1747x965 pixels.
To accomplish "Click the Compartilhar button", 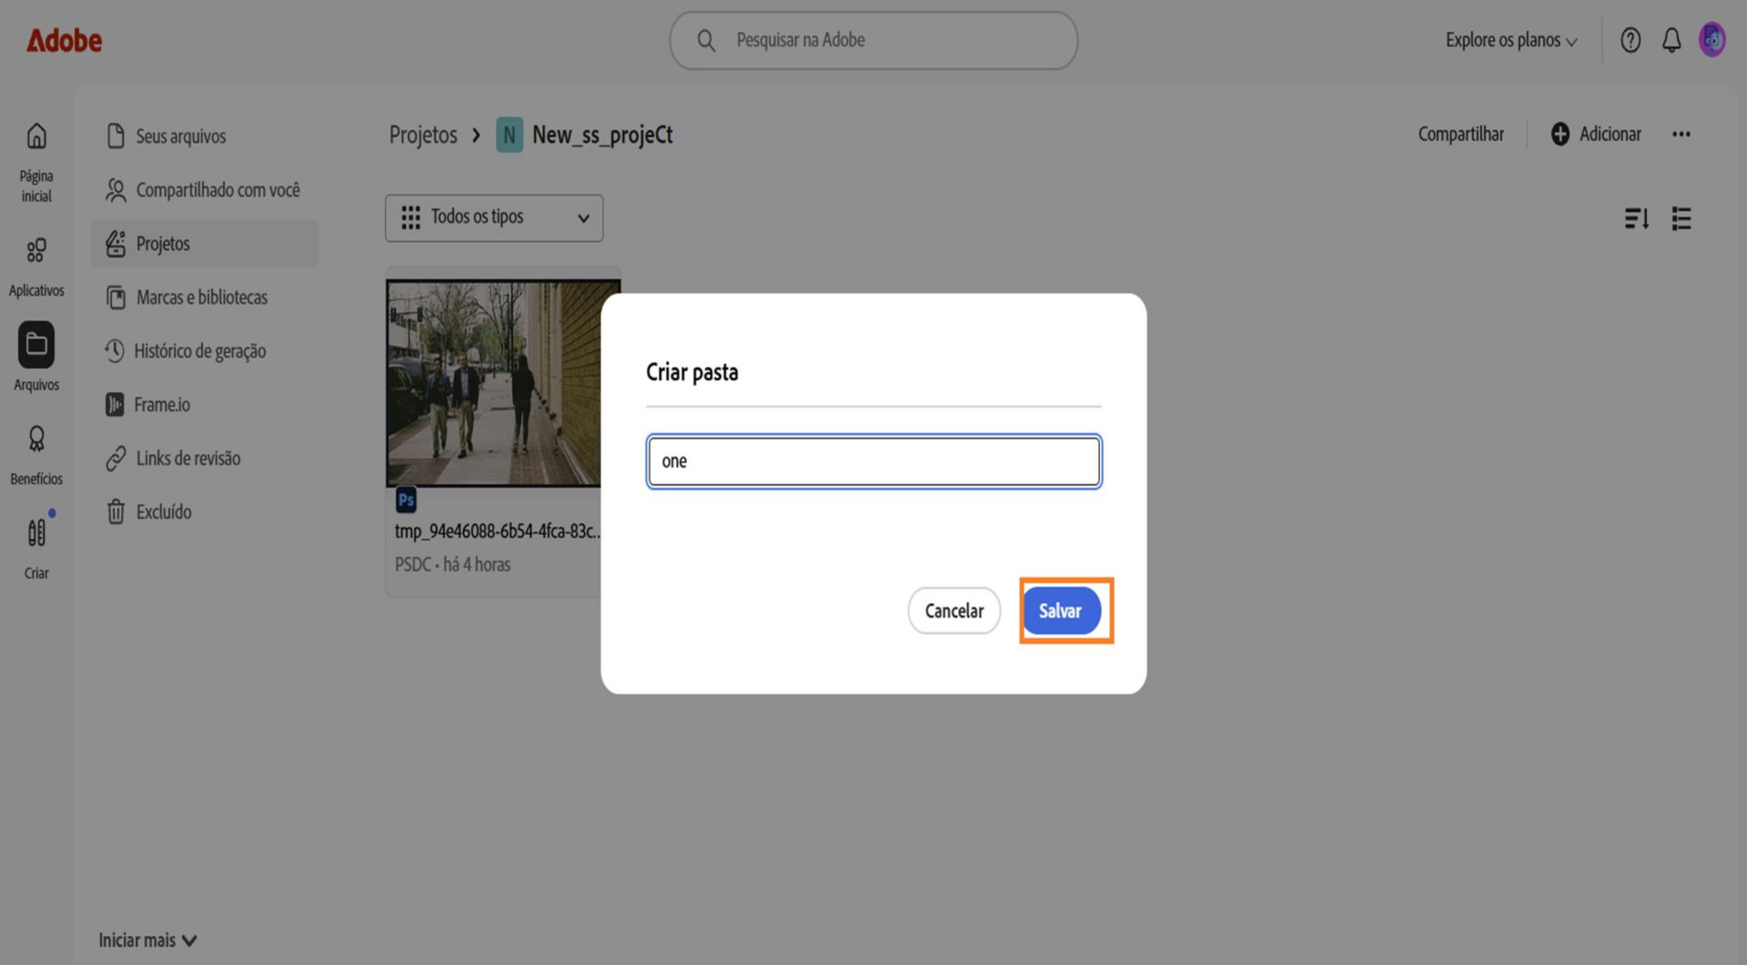I will [x=1460, y=134].
